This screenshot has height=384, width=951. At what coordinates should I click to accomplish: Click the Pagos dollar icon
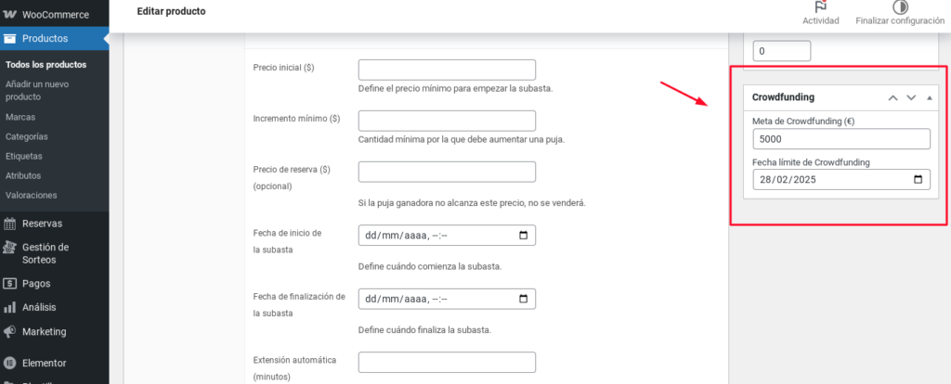tap(9, 284)
